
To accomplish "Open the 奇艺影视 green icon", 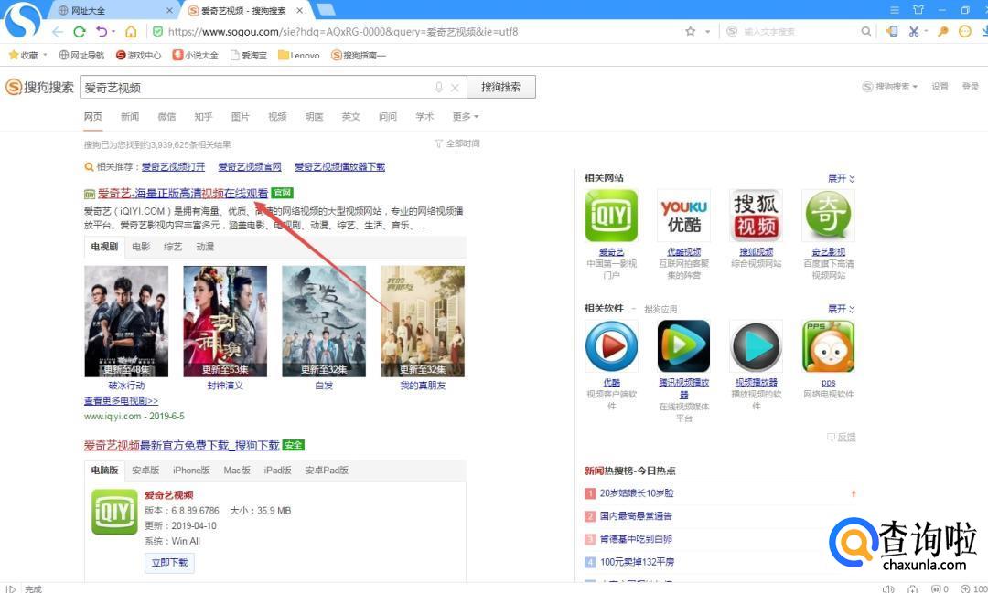I will pyautogui.click(x=829, y=216).
